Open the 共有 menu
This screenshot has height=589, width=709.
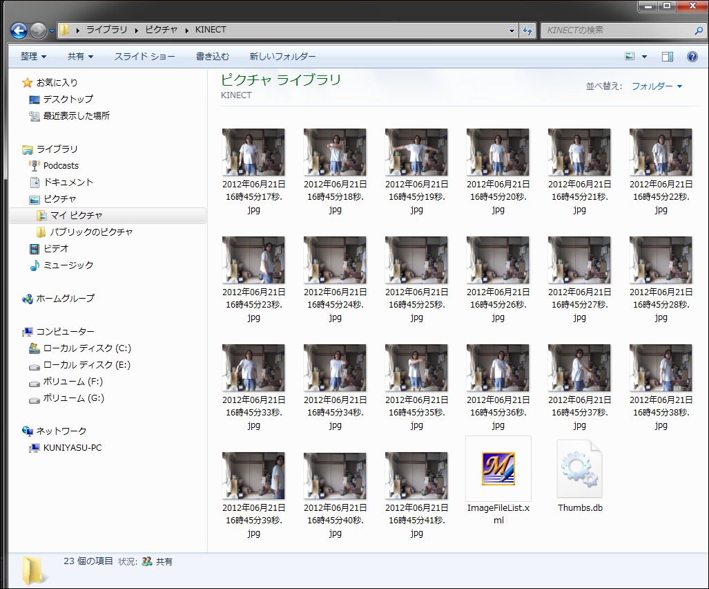[80, 56]
